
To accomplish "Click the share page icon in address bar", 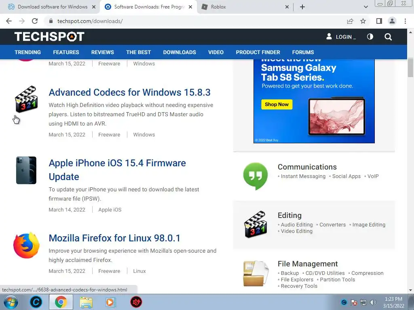I will (350, 21).
